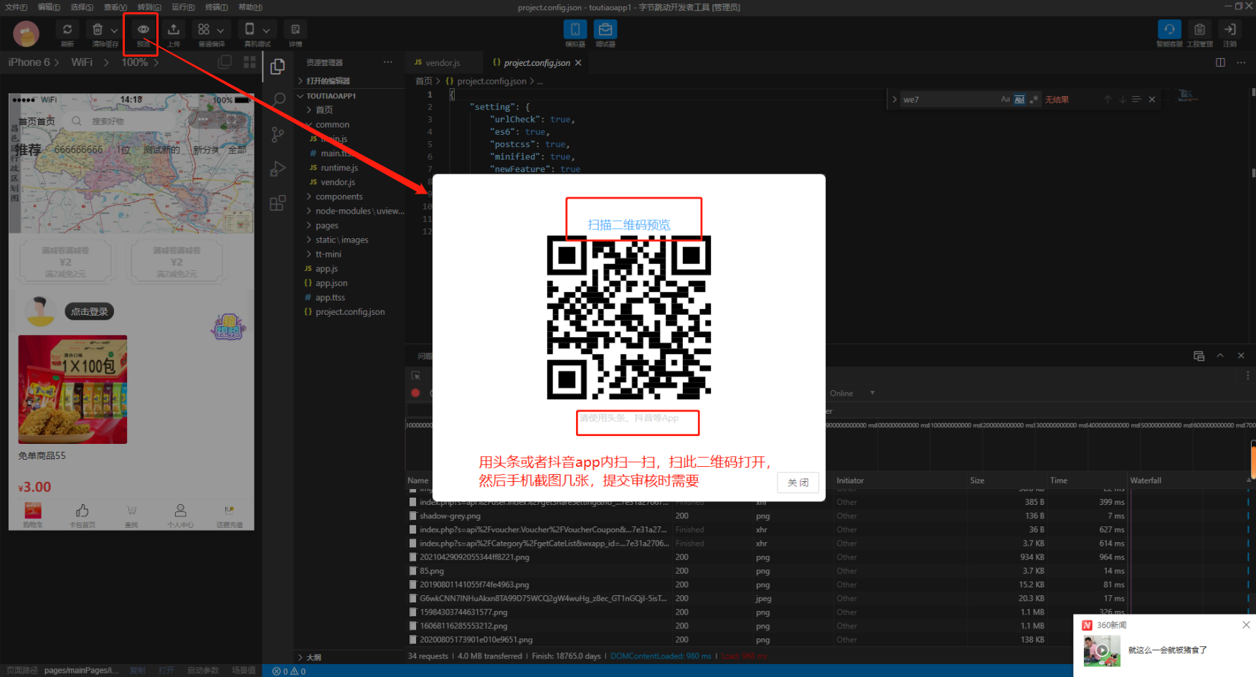
Task: Toggle whole word match in find widget
Action: 1019,100
